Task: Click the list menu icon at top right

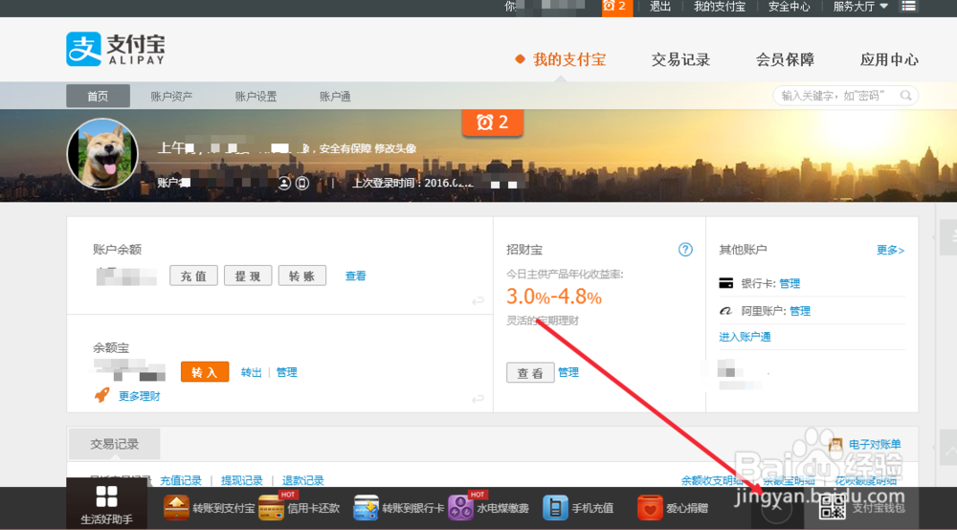Action: [x=909, y=6]
